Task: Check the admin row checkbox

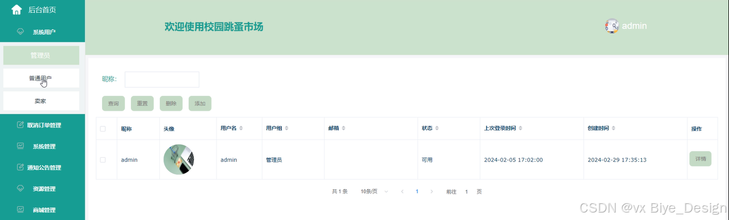Action: tap(103, 160)
